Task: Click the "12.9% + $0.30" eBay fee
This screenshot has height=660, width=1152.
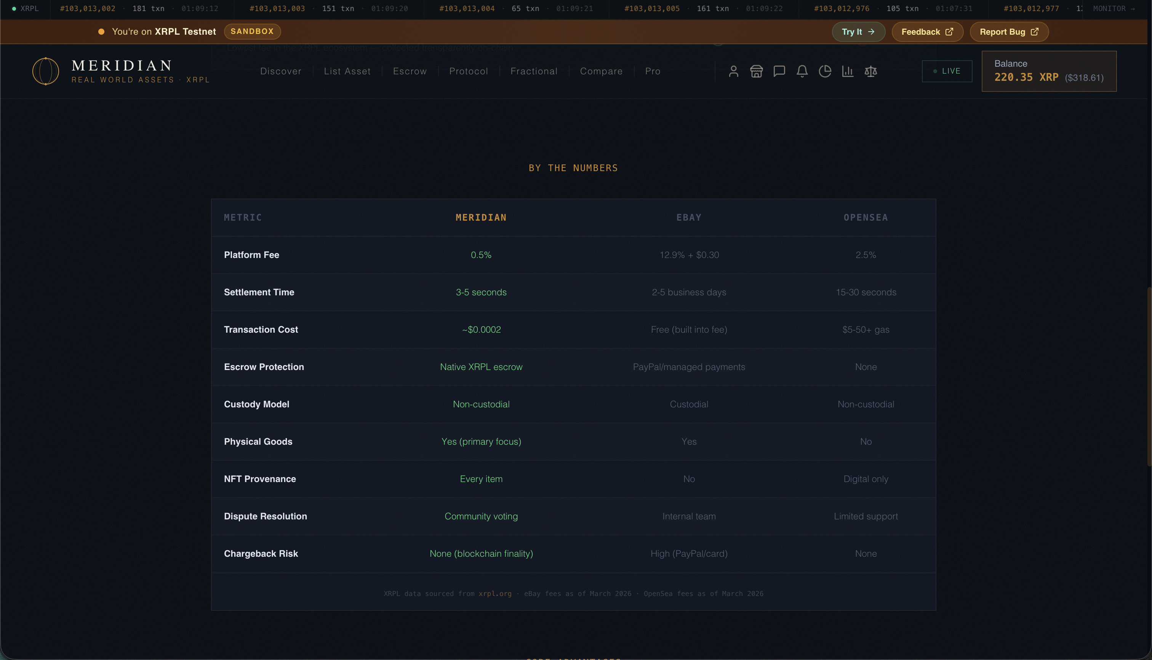Action: (x=689, y=255)
